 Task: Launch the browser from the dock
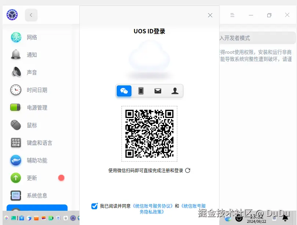pyautogui.click(x=29, y=218)
